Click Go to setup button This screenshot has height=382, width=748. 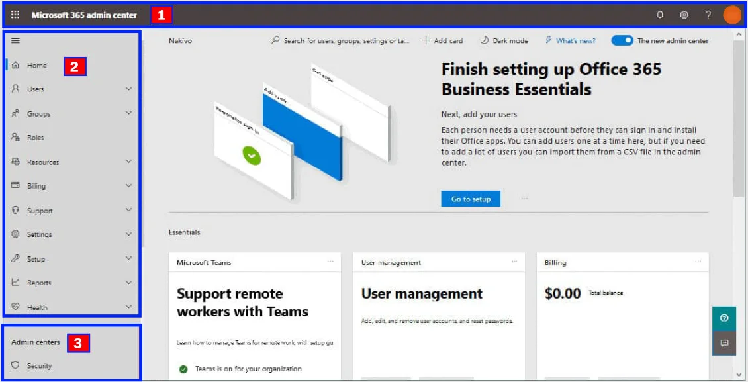[x=471, y=199]
